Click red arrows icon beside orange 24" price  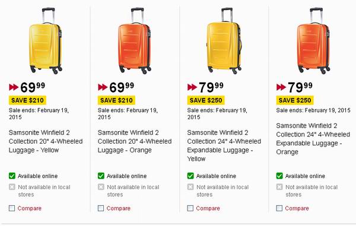[281, 87]
